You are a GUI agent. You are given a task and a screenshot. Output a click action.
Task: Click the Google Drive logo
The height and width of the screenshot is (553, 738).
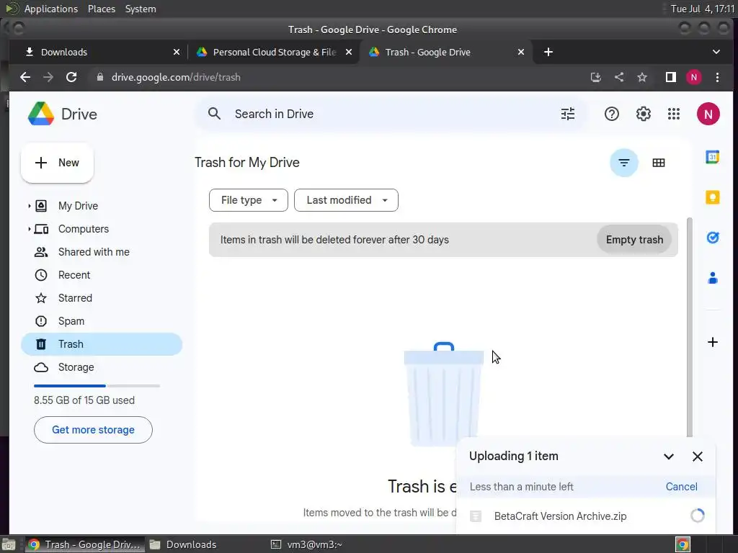click(x=41, y=114)
